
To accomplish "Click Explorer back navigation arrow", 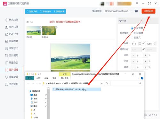I will pyautogui.click(x=28, y=83).
